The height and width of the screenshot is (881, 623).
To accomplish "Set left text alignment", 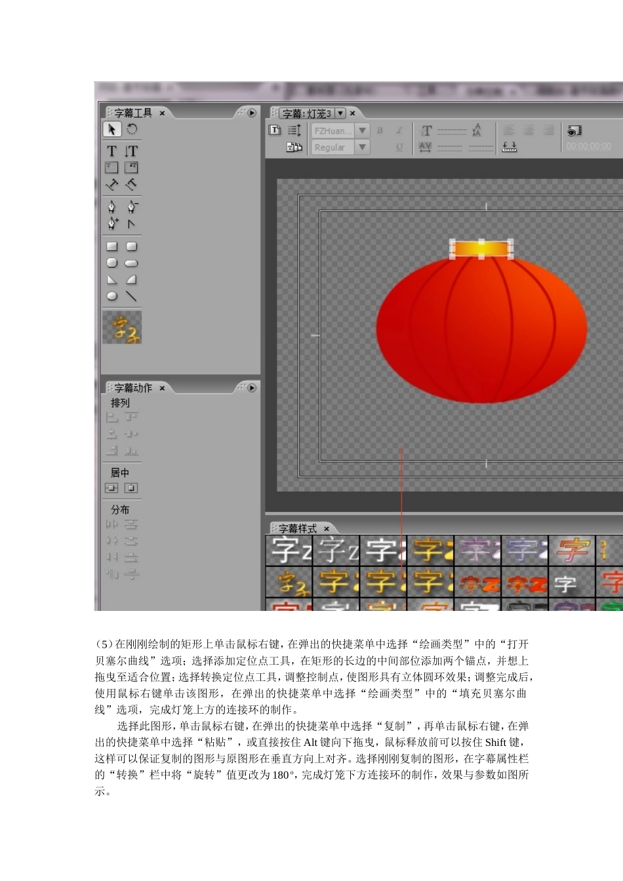I will click(x=509, y=130).
